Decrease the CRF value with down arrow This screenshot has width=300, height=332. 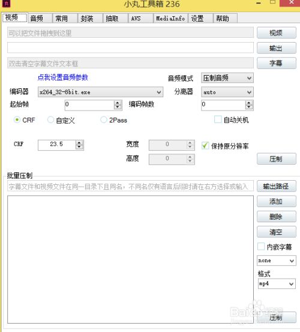[x=79, y=147]
